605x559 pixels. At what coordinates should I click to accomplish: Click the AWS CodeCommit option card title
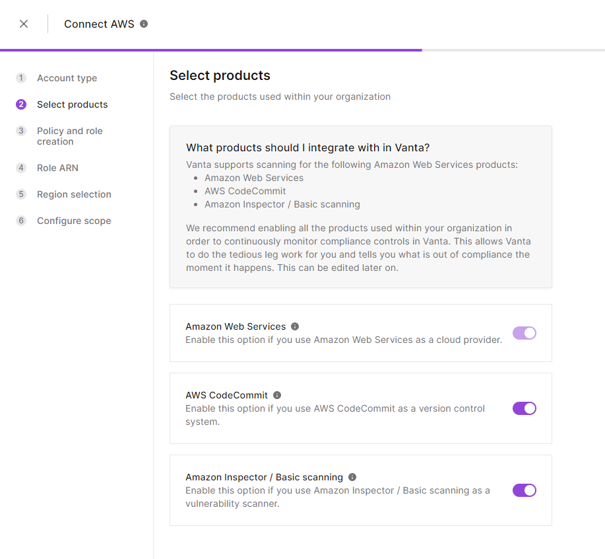226,395
